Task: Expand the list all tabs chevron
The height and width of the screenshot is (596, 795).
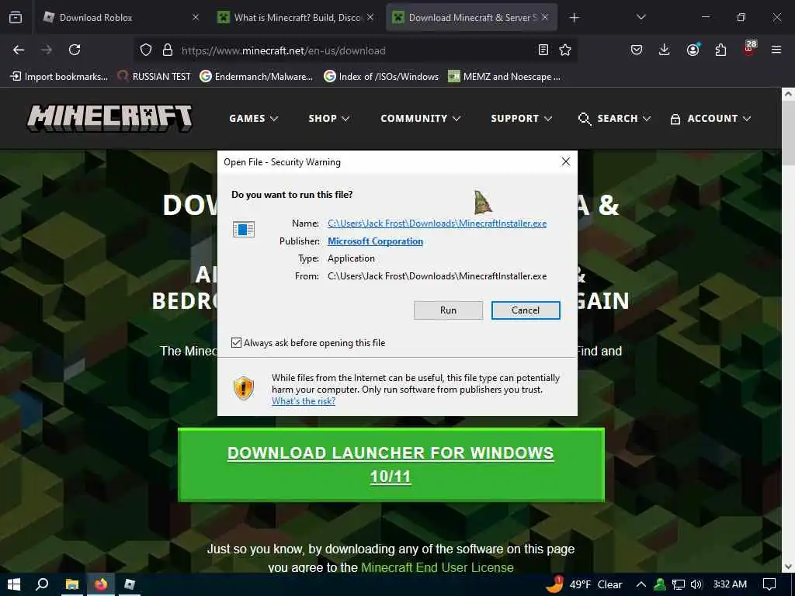Action: click(641, 17)
